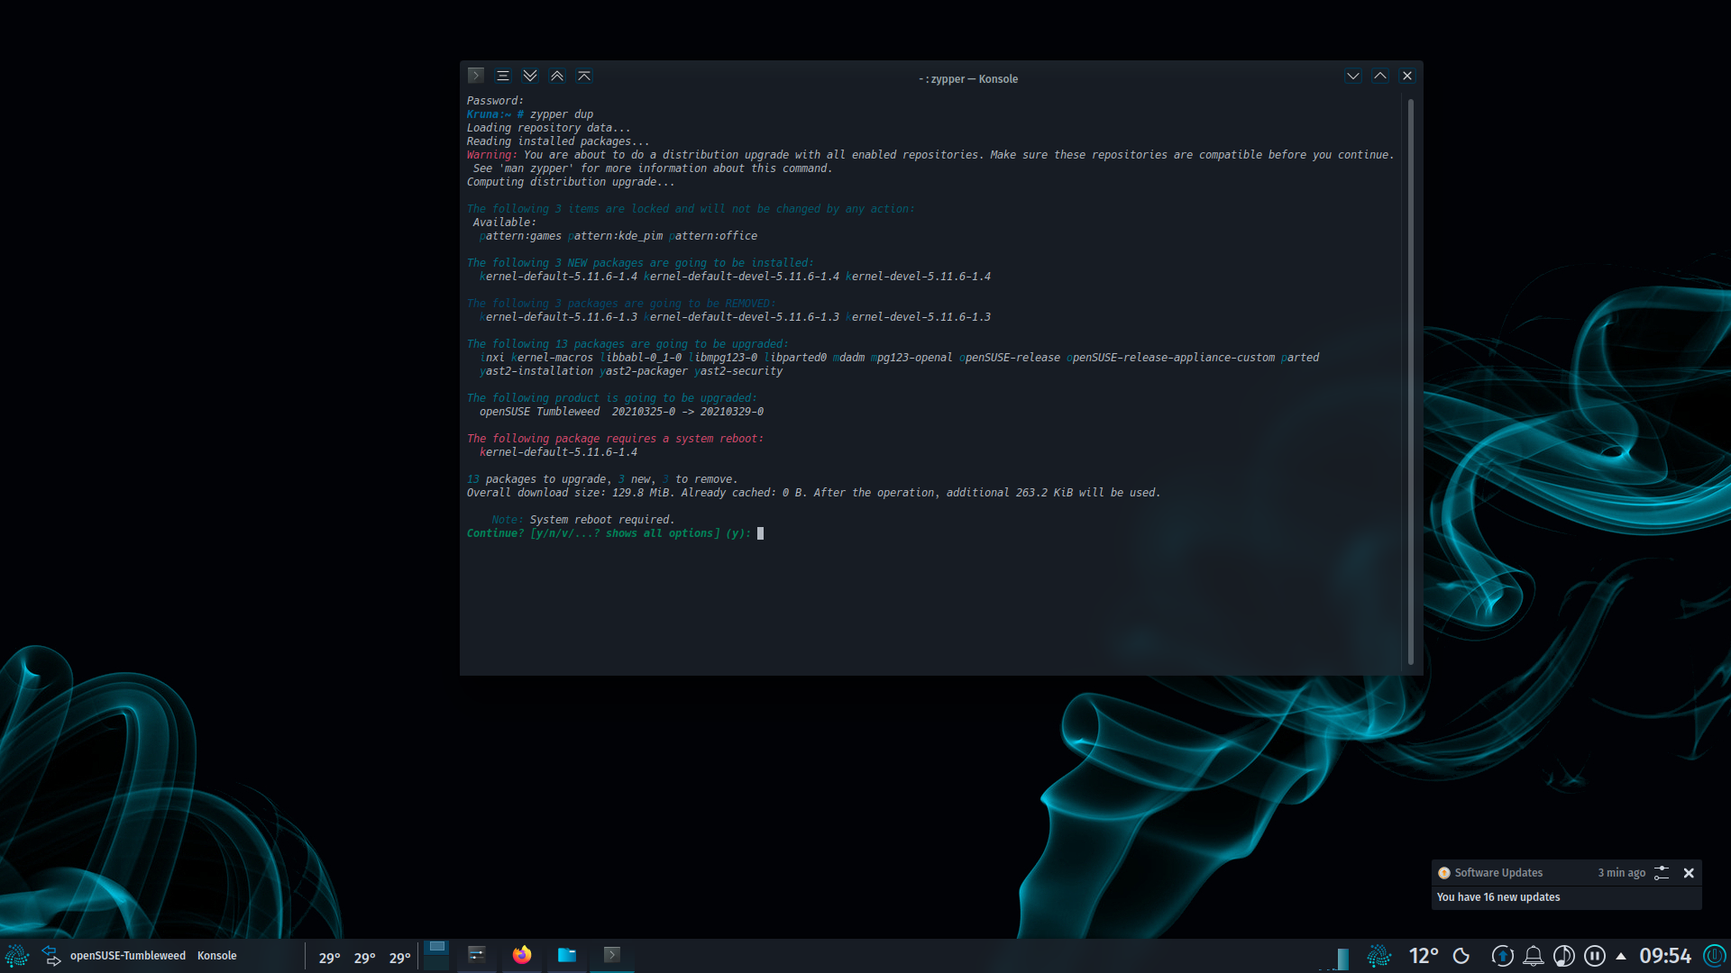The height and width of the screenshot is (973, 1731).
Task: Expand the hidden system tray icons arrow
Action: pyautogui.click(x=1621, y=956)
